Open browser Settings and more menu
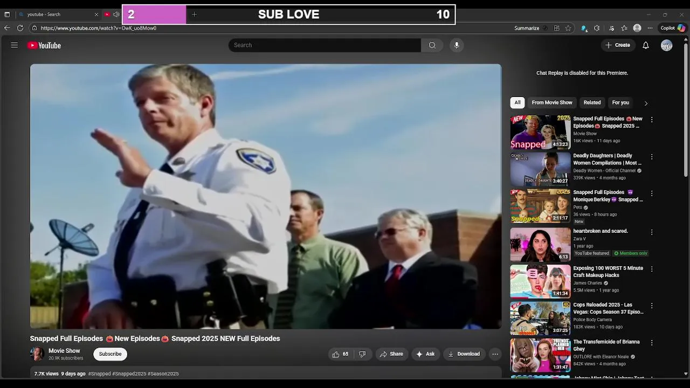The width and height of the screenshot is (690, 388). click(650, 28)
